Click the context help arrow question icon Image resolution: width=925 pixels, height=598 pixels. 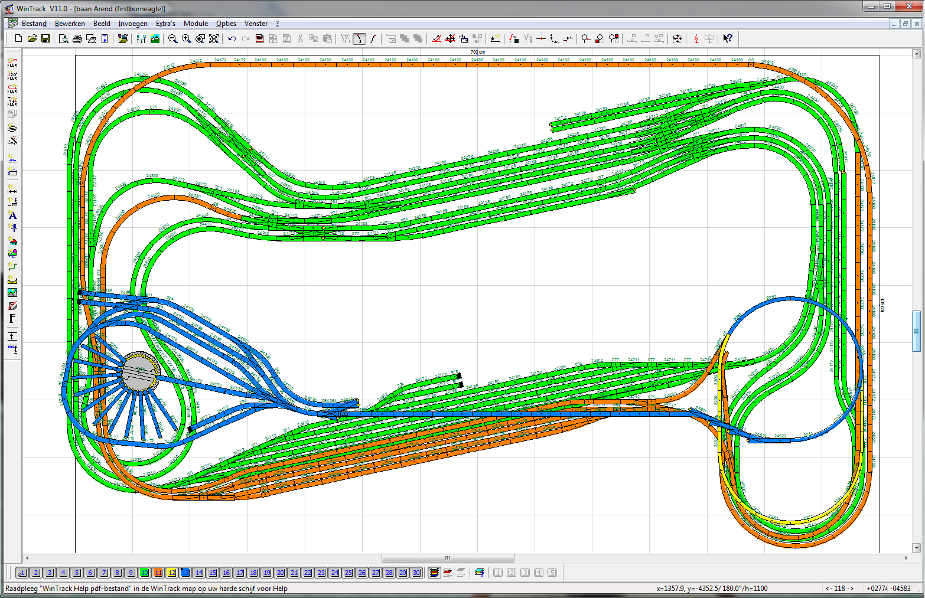728,39
